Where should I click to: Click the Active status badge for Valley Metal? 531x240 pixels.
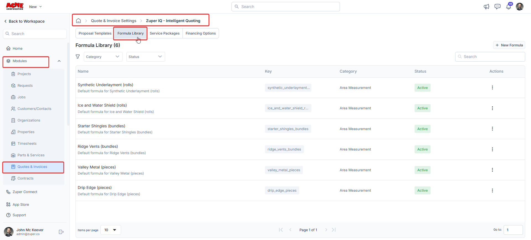tap(422, 170)
